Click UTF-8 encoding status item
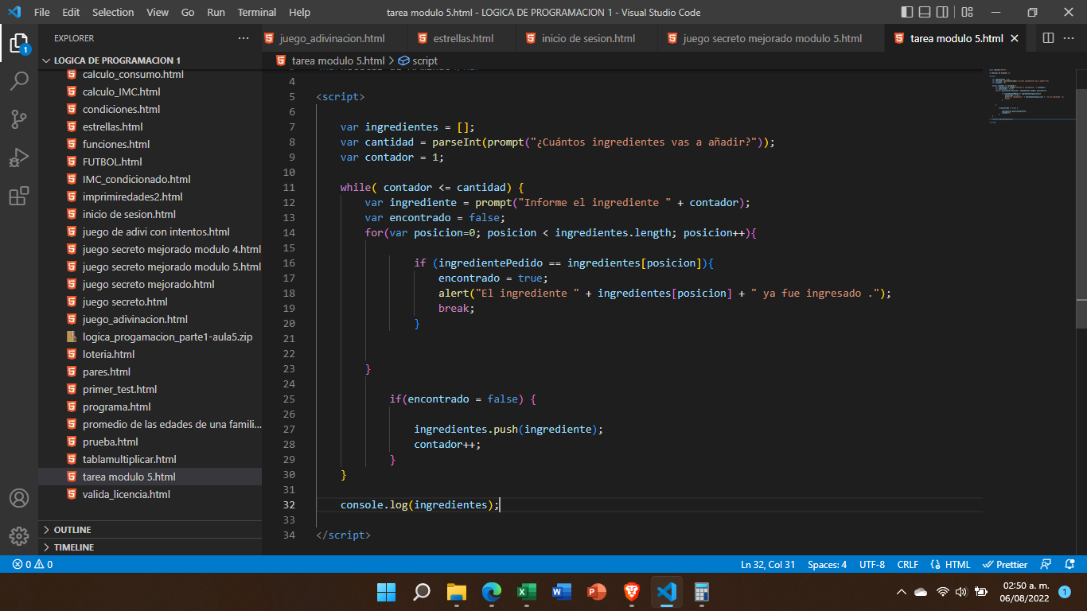This screenshot has width=1087, height=611. click(x=872, y=564)
